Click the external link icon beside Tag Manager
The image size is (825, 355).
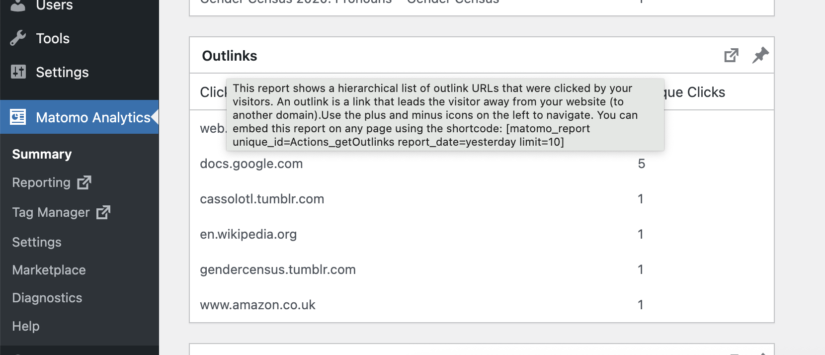tap(103, 212)
